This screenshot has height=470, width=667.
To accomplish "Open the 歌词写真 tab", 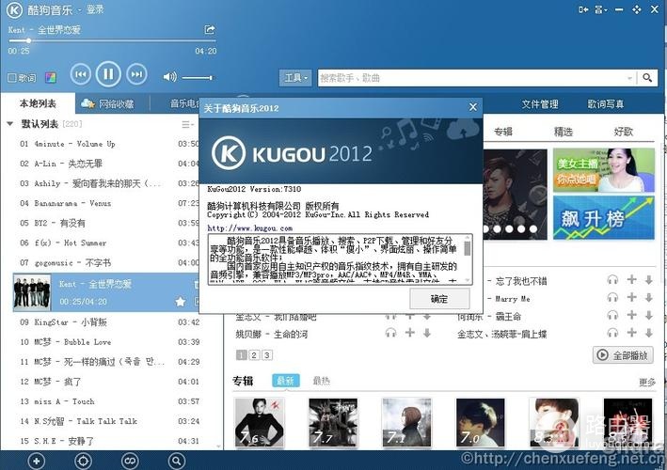I will tap(605, 104).
